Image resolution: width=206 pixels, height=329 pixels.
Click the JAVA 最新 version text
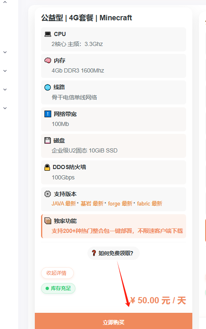[x=64, y=203]
